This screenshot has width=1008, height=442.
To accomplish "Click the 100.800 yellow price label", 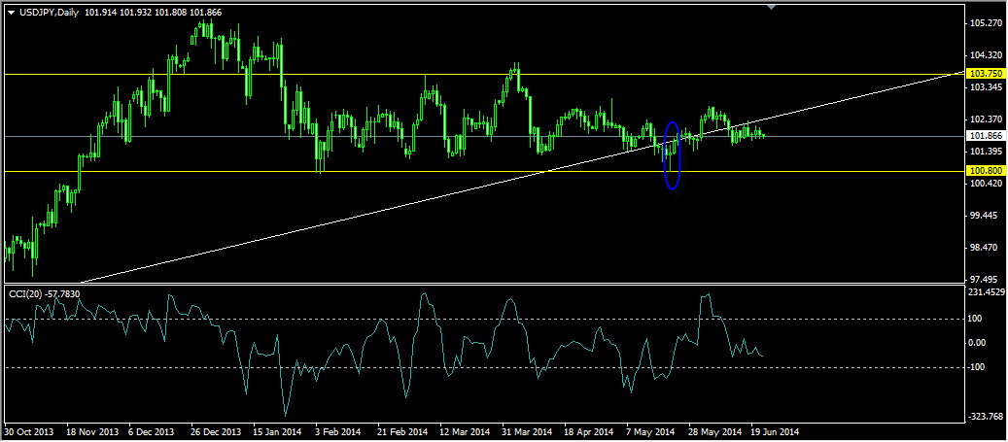I will [x=986, y=171].
